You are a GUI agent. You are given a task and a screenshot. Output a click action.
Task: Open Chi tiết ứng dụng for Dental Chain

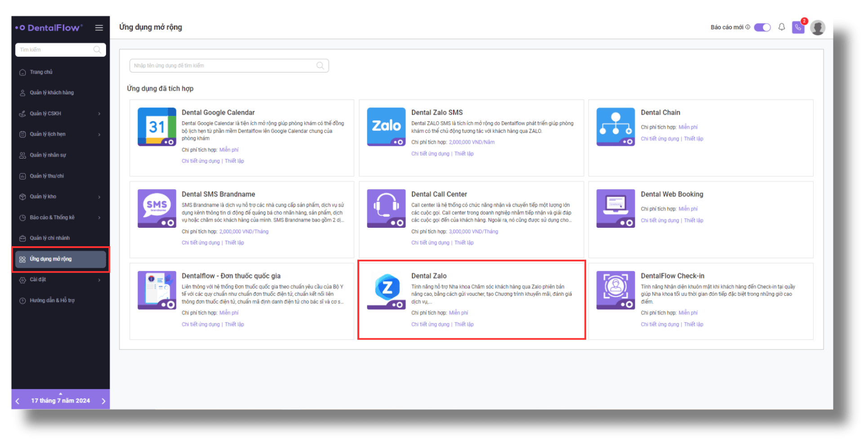point(659,139)
